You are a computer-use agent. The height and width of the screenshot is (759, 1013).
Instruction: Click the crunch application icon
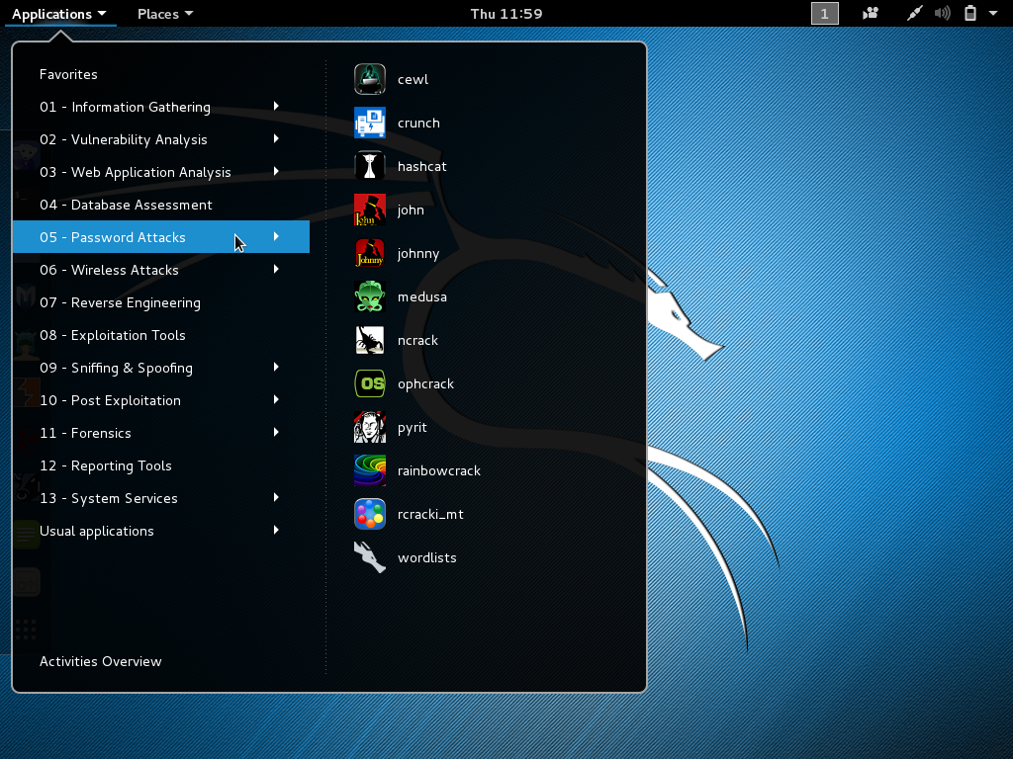click(370, 123)
